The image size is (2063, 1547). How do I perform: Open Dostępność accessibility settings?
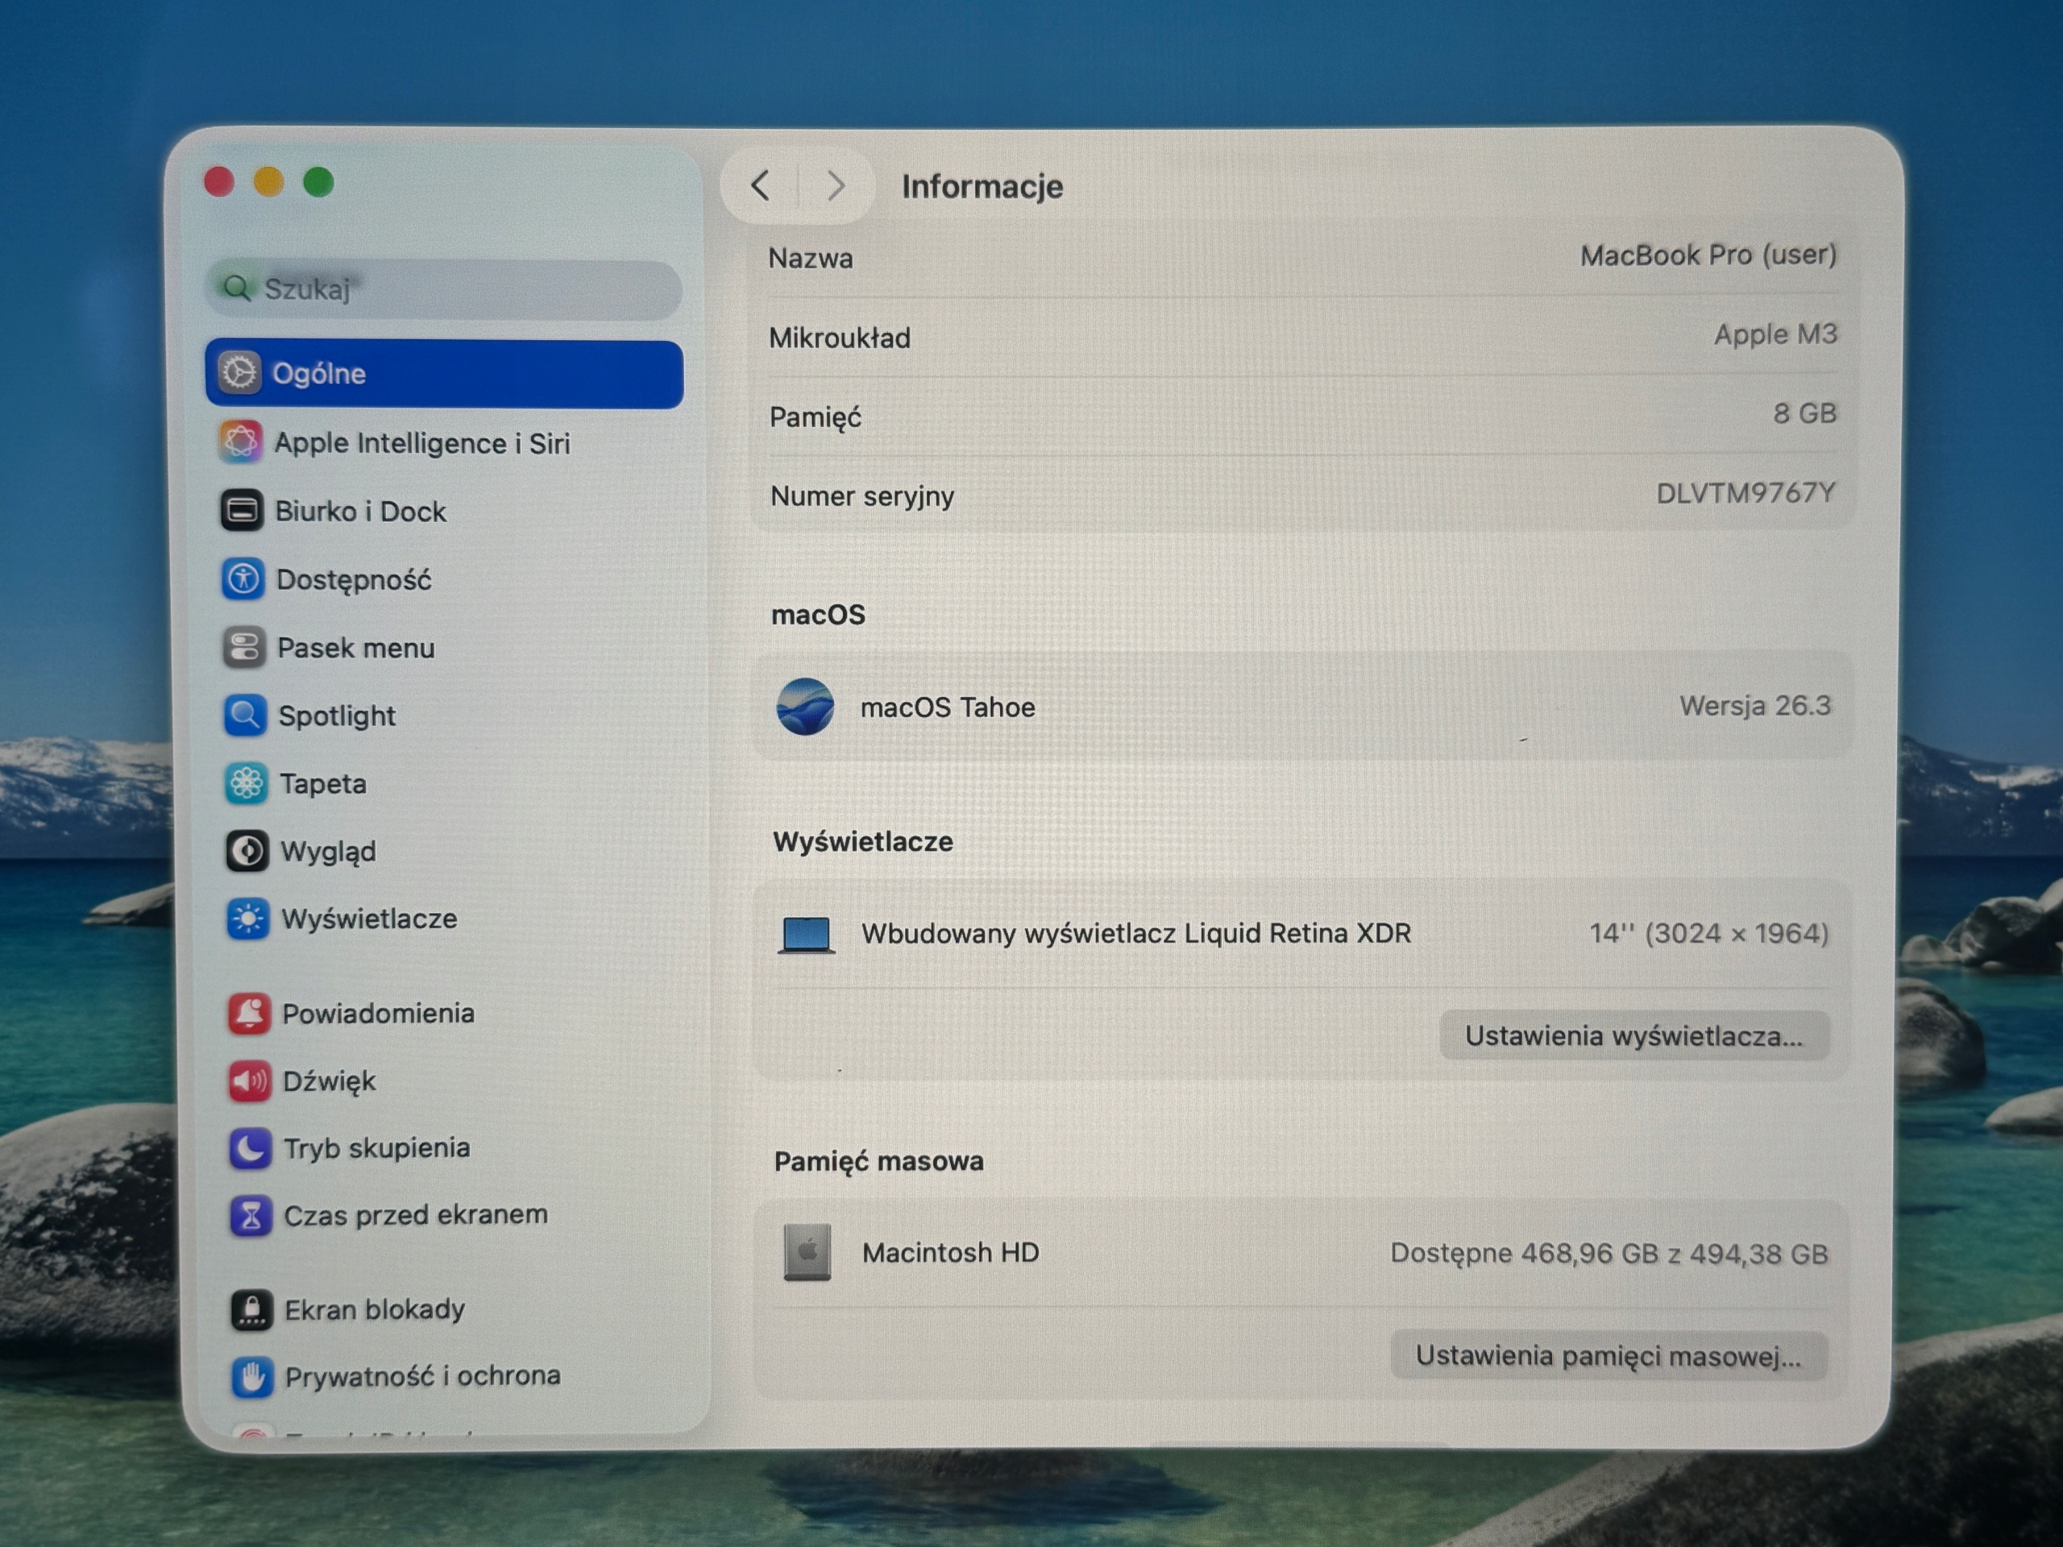click(444, 579)
